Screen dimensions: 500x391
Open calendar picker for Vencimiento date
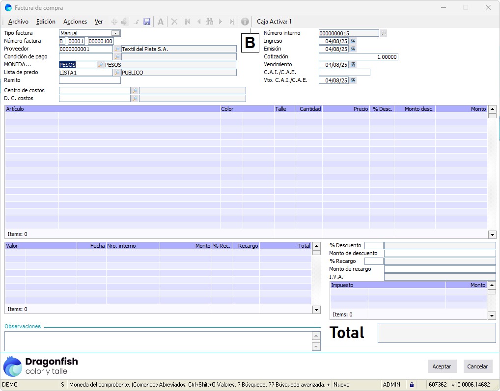[353, 65]
